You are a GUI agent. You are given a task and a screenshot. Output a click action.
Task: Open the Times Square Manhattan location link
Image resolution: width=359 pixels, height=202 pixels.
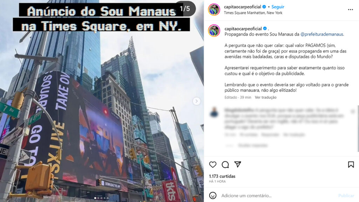pos(253,13)
